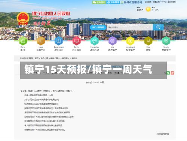The image size is (187, 141).
Task: Open the Investment 投资镇宁 hexagon icon
Action: 130,41
